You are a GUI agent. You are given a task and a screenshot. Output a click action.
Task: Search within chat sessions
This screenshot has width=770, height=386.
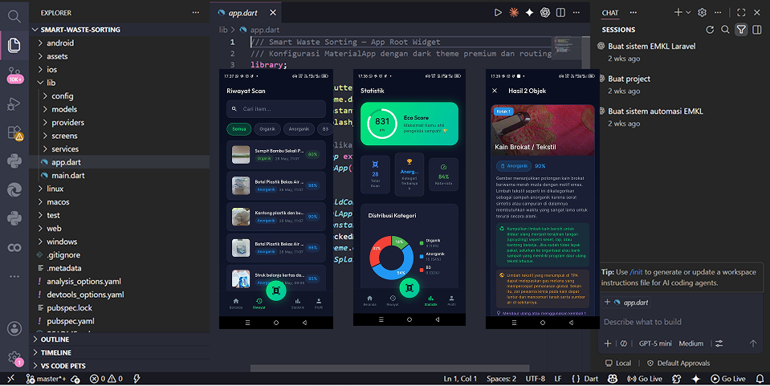click(725, 30)
